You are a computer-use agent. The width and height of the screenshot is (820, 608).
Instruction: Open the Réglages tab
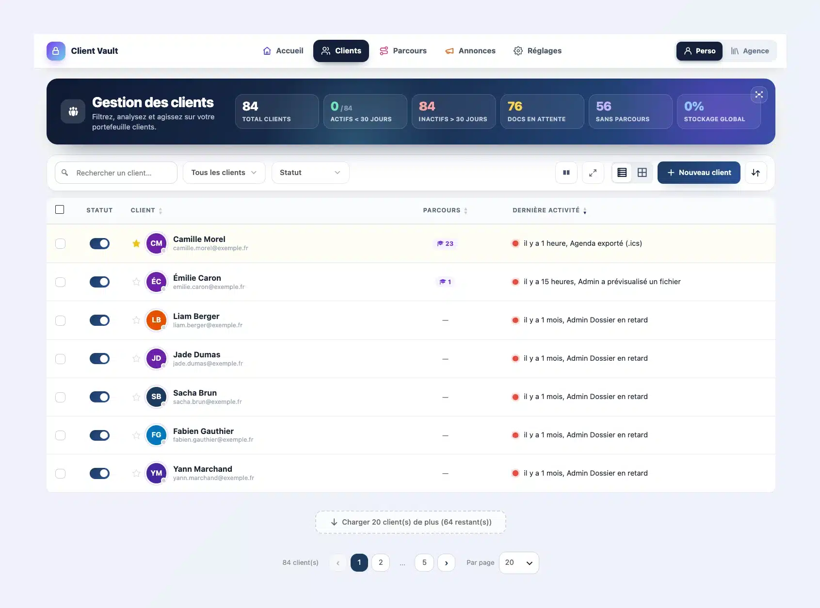(537, 51)
